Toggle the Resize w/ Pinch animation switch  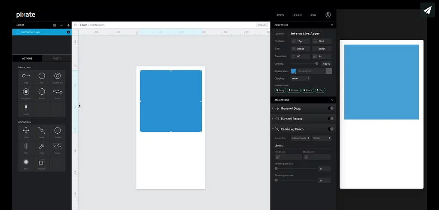point(330,129)
